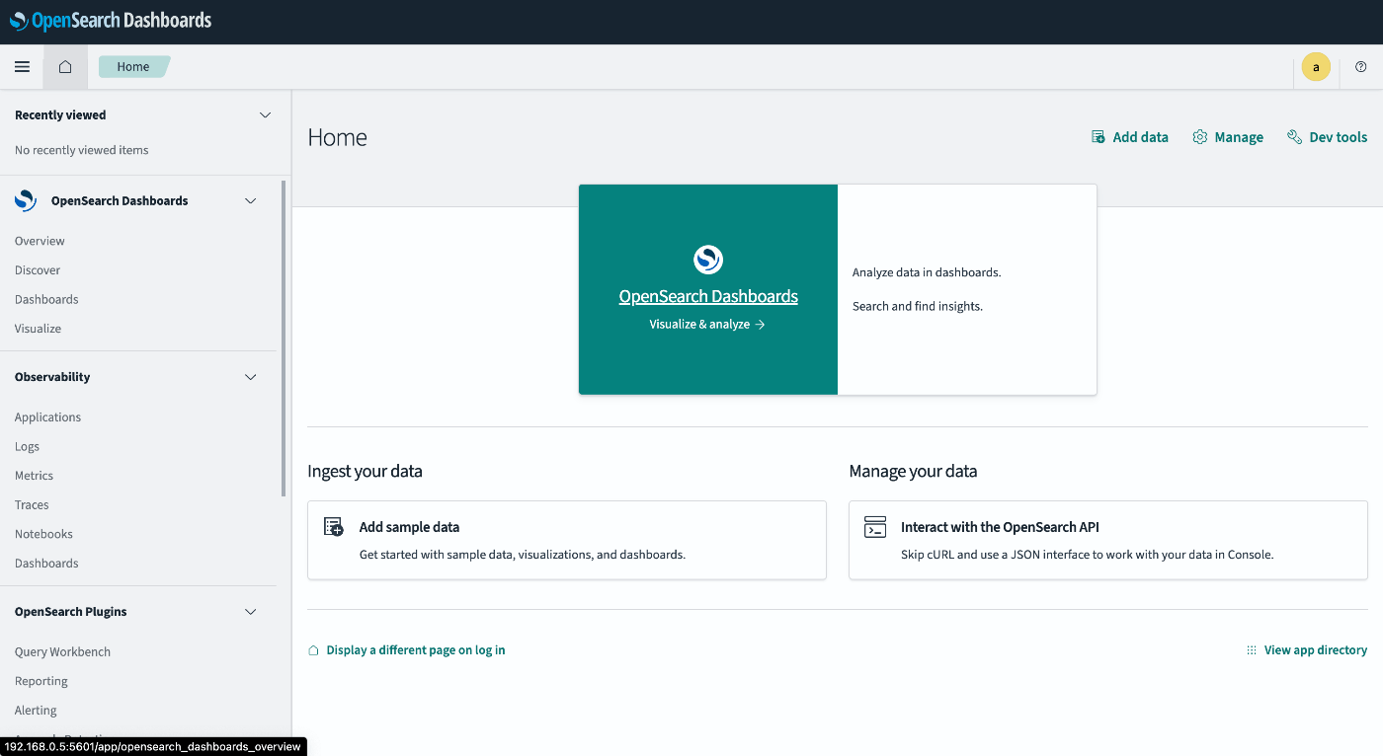Open the user avatar menu "a"
1383x756 pixels.
click(1316, 67)
